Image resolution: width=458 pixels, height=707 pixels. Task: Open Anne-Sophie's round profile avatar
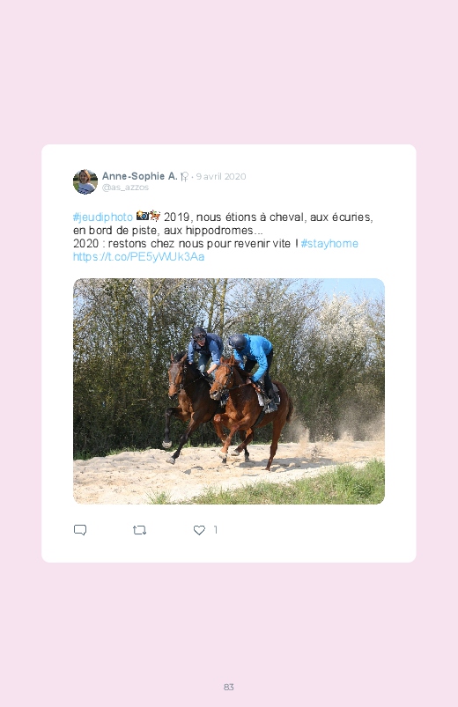click(85, 181)
